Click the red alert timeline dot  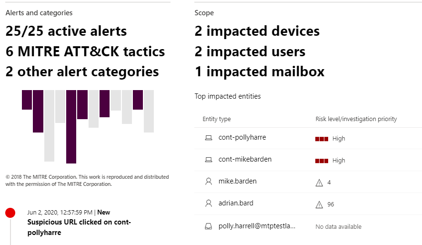pyautogui.click(x=10, y=213)
